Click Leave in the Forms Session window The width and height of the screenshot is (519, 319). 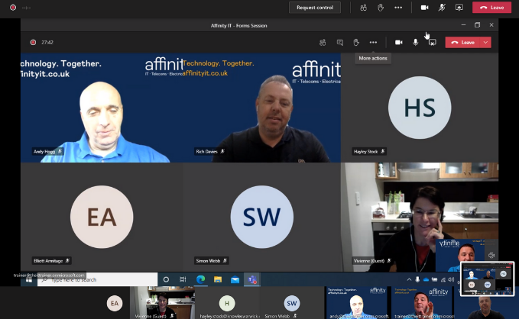[x=463, y=42]
